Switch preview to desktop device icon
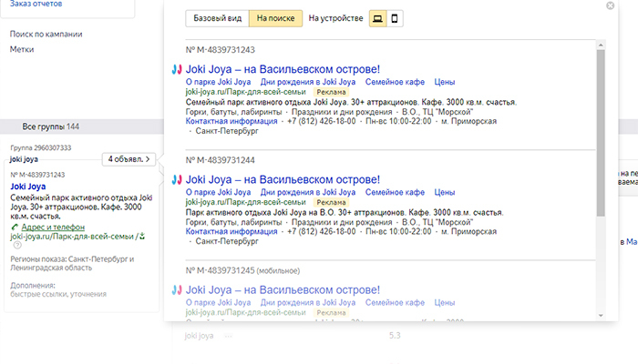This screenshot has width=638, height=364. (377, 18)
